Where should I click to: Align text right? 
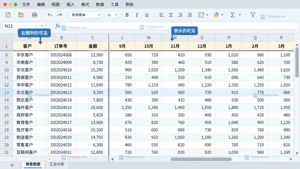[x=180, y=15]
